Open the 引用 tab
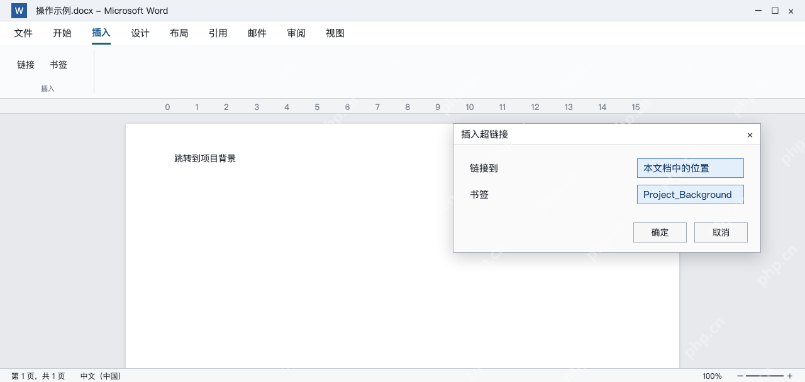Viewport: 805px width, 382px height. coord(218,33)
